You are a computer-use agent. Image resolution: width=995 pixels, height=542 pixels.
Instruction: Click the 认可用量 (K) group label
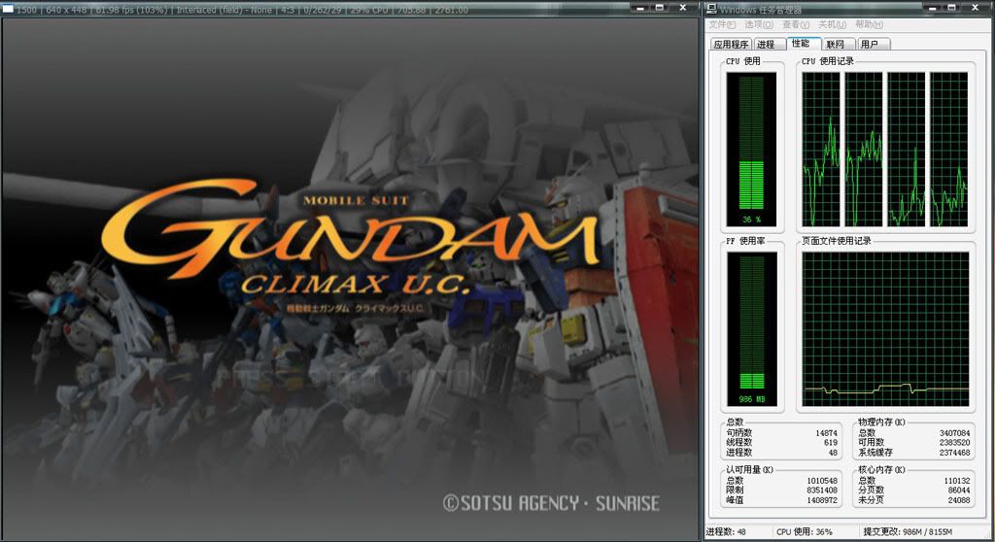749,470
